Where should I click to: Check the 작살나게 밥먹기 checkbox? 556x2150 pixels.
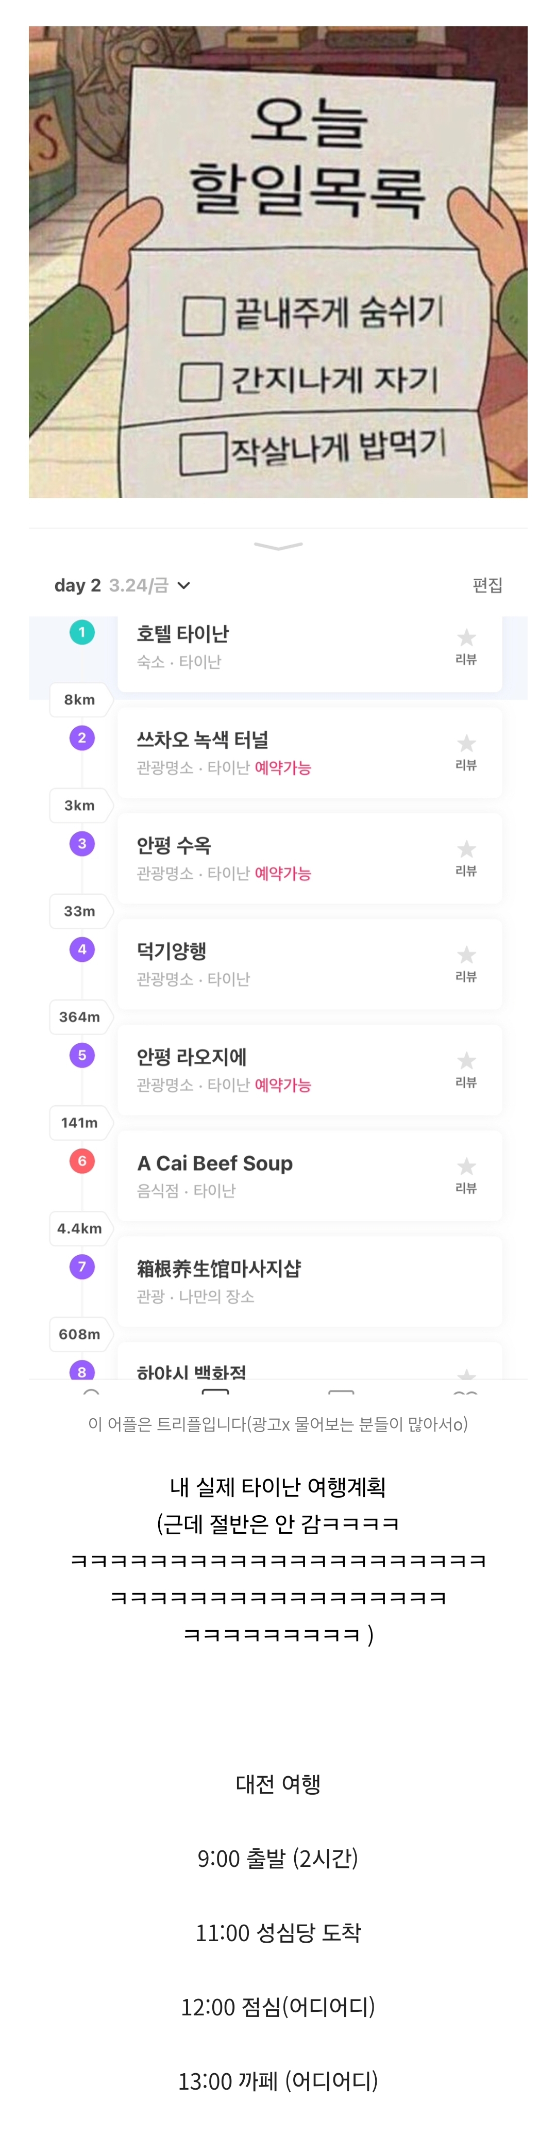pos(203,452)
